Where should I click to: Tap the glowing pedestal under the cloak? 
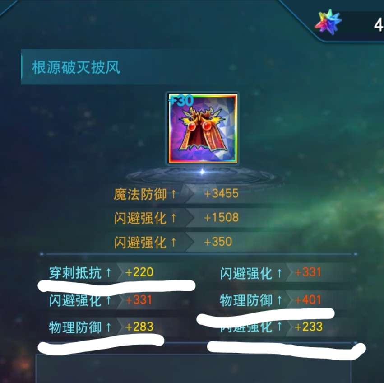[202, 175]
